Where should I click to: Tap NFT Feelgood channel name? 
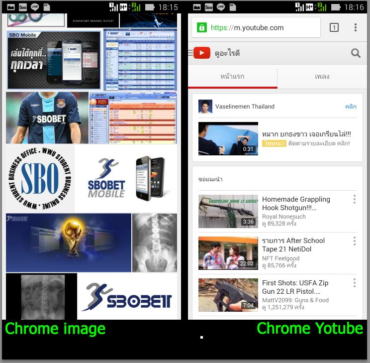(x=280, y=258)
